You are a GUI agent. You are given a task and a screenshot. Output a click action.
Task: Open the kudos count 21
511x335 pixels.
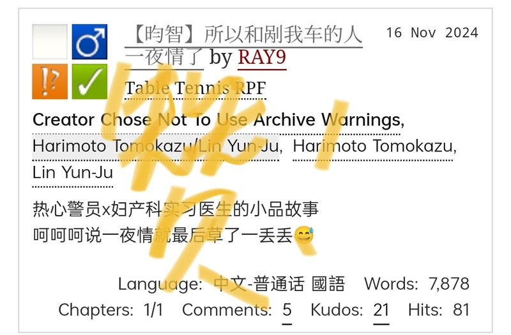pos(381,310)
